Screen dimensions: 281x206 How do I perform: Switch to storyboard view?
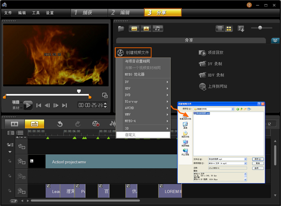click(x=15, y=124)
